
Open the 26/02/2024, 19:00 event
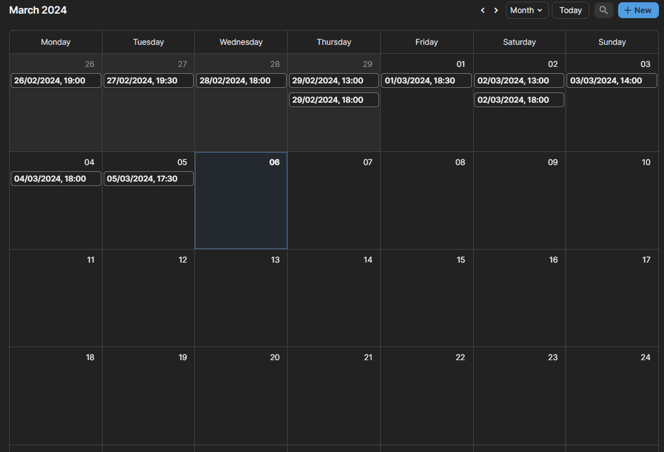point(56,81)
